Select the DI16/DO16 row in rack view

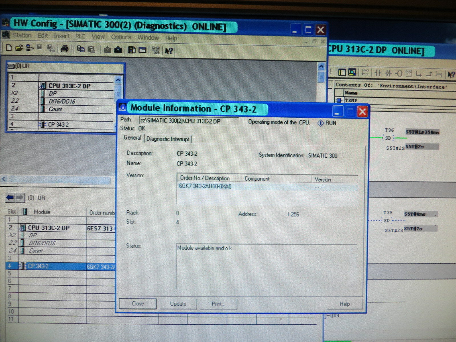tap(62, 101)
